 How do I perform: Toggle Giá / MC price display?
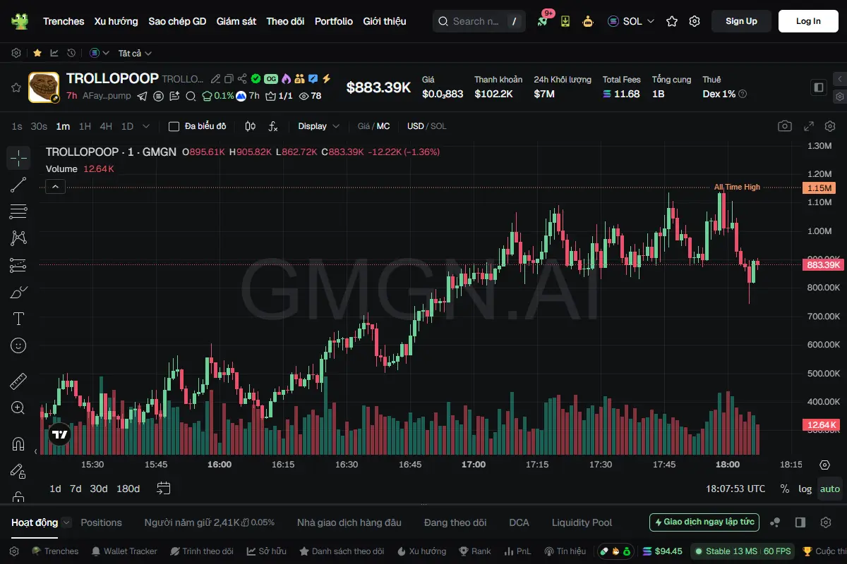tap(373, 126)
